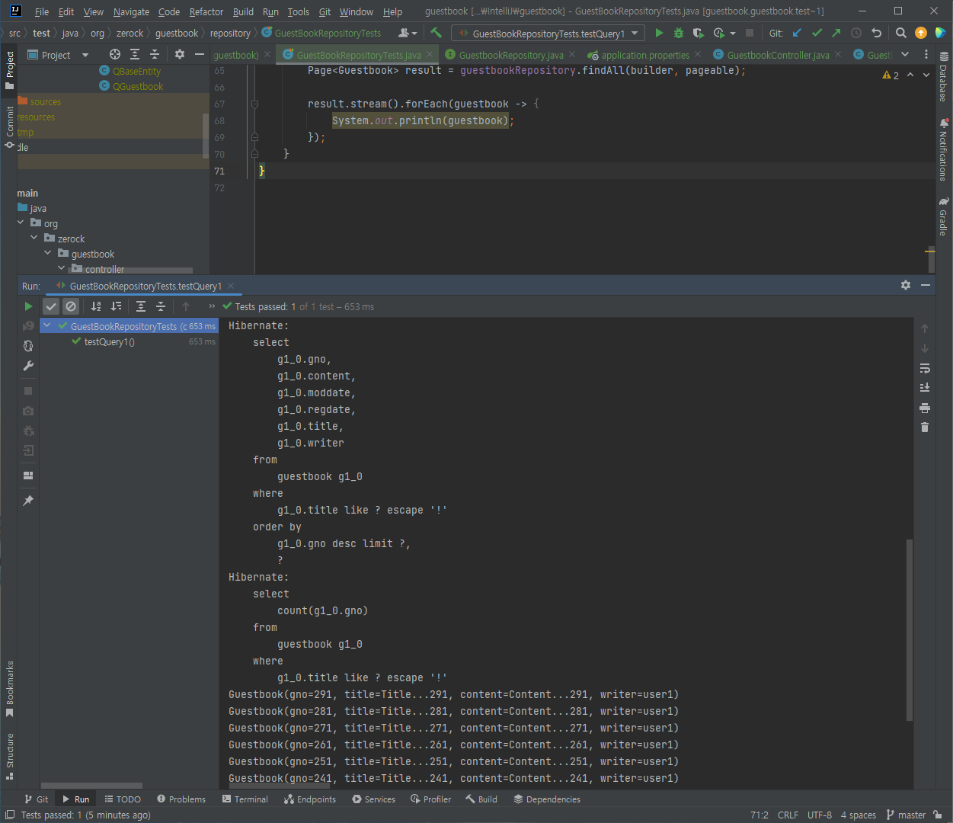Open the Problems tool window

[x=181, y=799]
